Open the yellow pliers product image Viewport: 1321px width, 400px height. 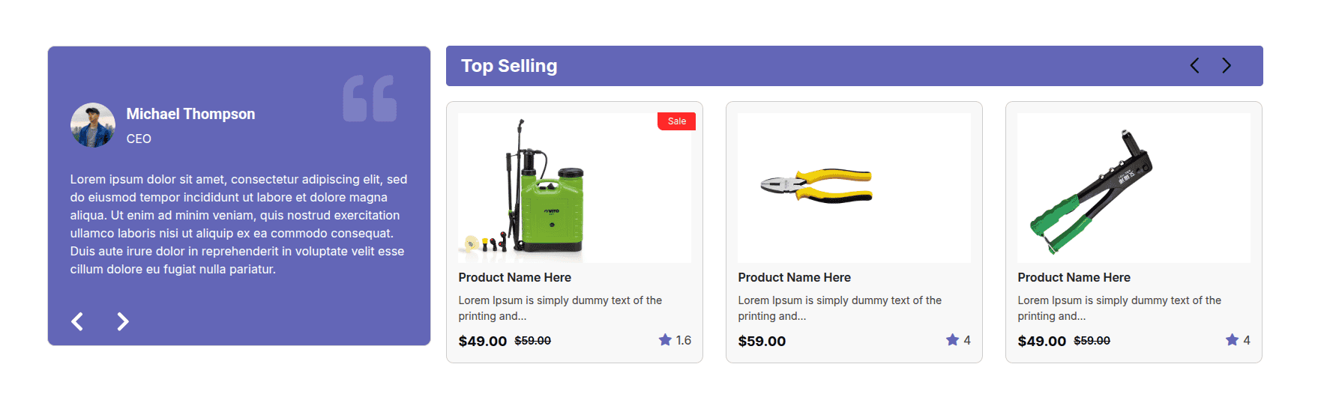(854, 188)
